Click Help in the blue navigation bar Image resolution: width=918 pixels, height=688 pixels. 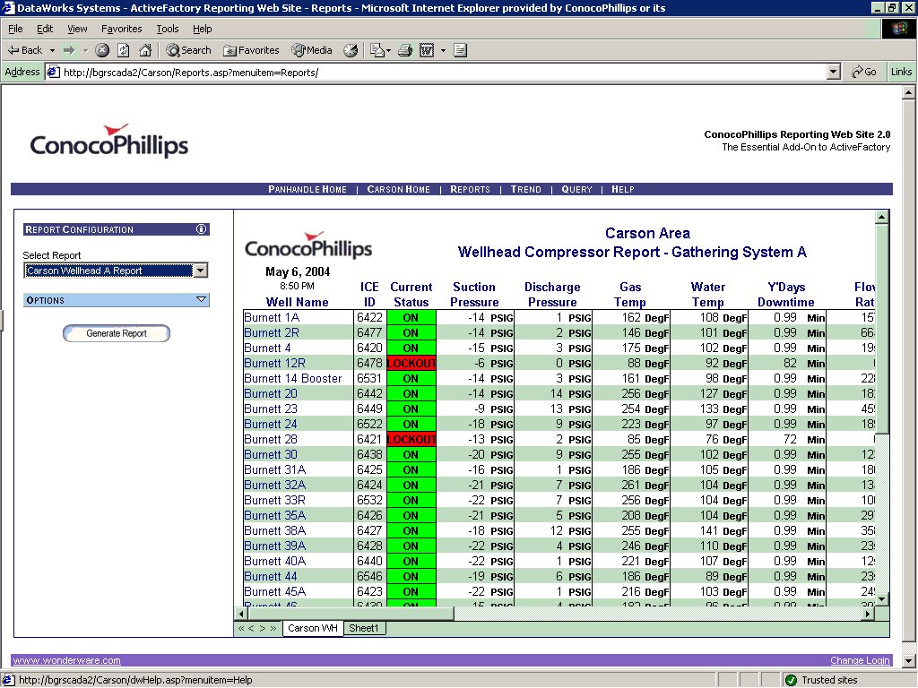pyautogui.click(x=623, y=190)
